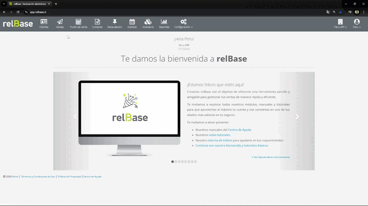
Task: Open Términos y Condiciones de Uso footer link
Action: [x=38, y=177]
